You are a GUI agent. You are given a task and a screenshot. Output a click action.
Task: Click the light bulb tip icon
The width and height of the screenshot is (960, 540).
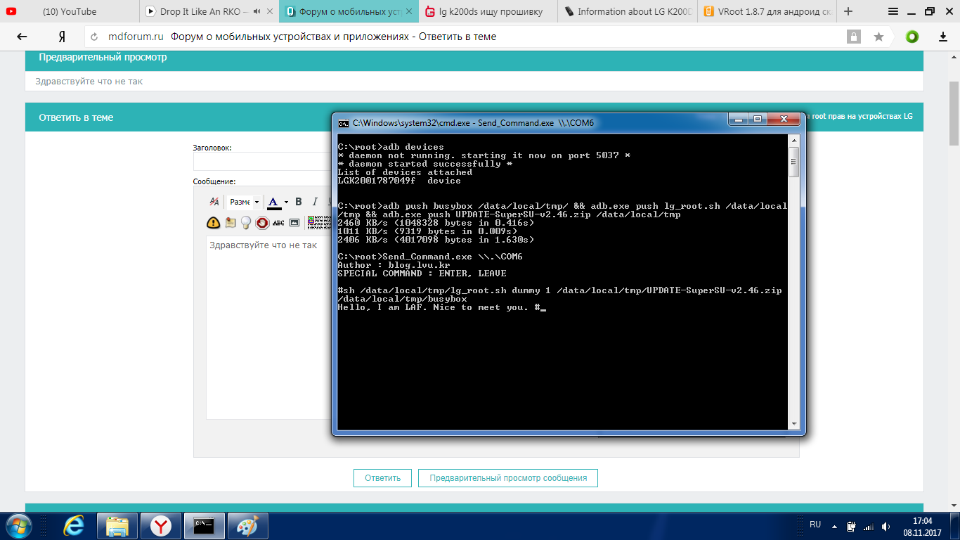click(x=246, y=223)
